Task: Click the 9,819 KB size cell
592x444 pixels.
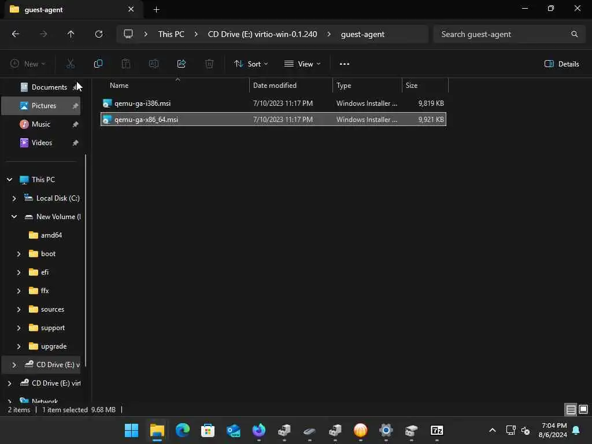Action: (x=431, y=103)
